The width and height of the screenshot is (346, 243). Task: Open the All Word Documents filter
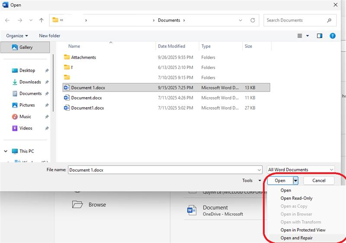click(x=301, y=170)
